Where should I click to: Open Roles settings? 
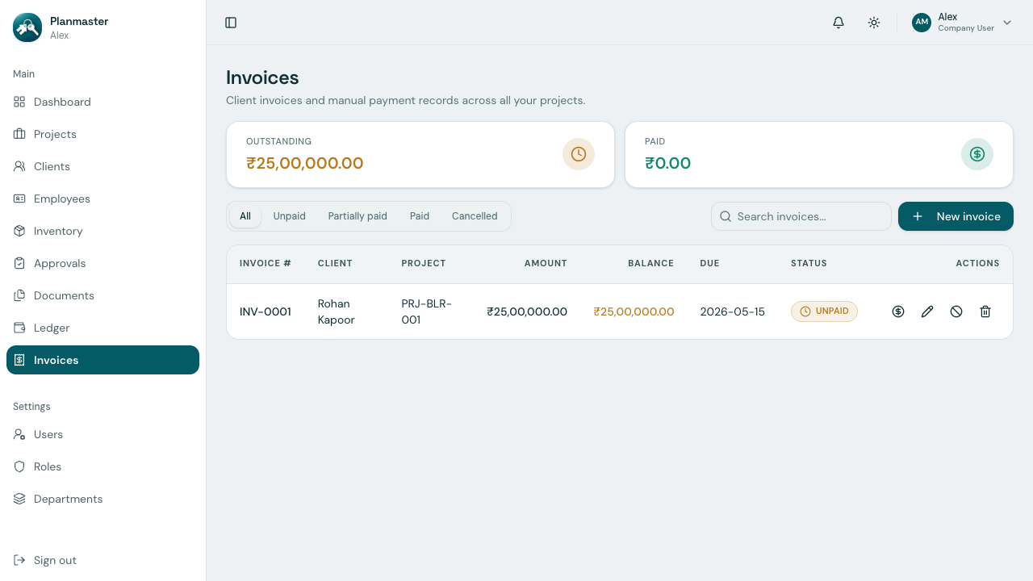click(x=102, y=466)
